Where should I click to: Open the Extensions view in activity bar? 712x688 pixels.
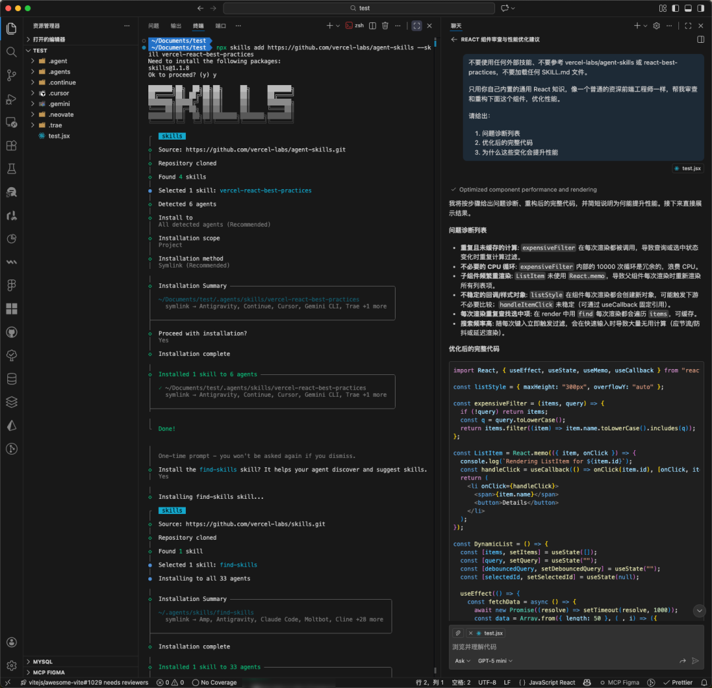[11, 146]
